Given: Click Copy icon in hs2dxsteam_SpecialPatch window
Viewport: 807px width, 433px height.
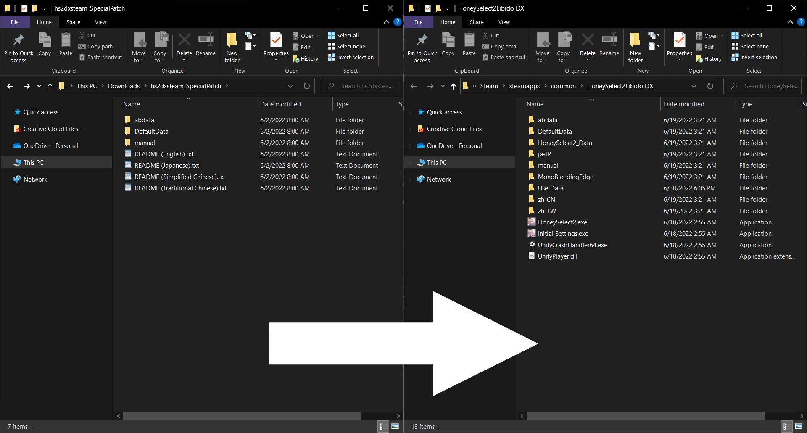Looking at the screenshot, I should click(45, 44).
